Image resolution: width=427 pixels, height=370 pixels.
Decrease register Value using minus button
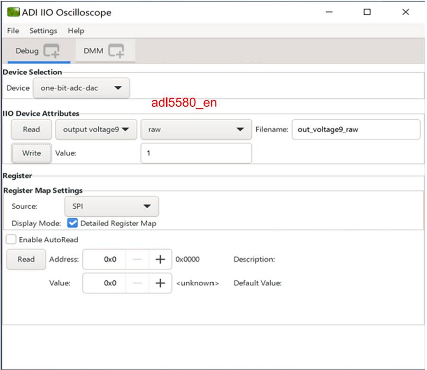pos(137,283)
